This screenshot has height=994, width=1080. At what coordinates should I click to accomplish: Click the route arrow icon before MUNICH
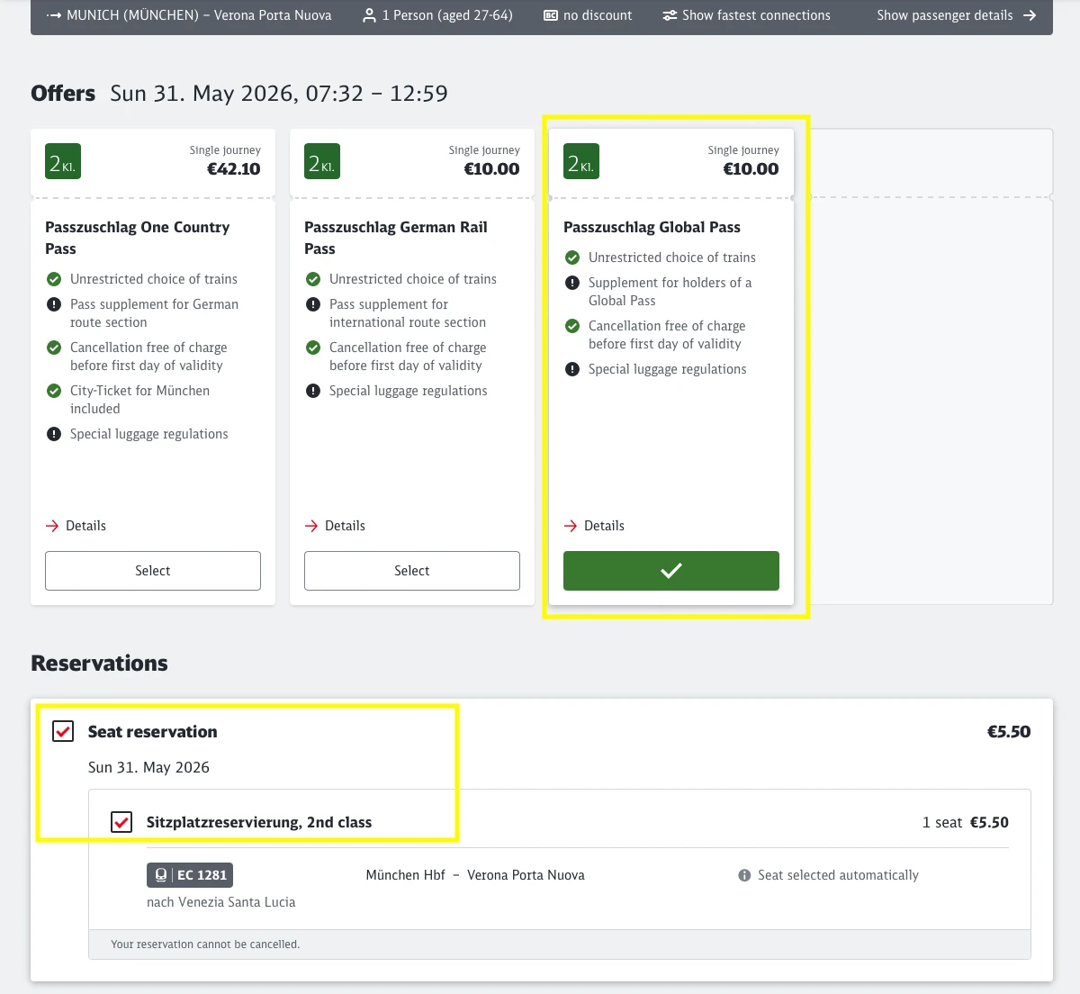tap(53, 15)
